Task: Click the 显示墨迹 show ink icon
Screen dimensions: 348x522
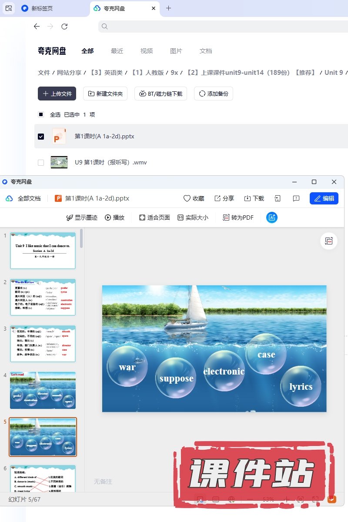Action: coord(69,217)
